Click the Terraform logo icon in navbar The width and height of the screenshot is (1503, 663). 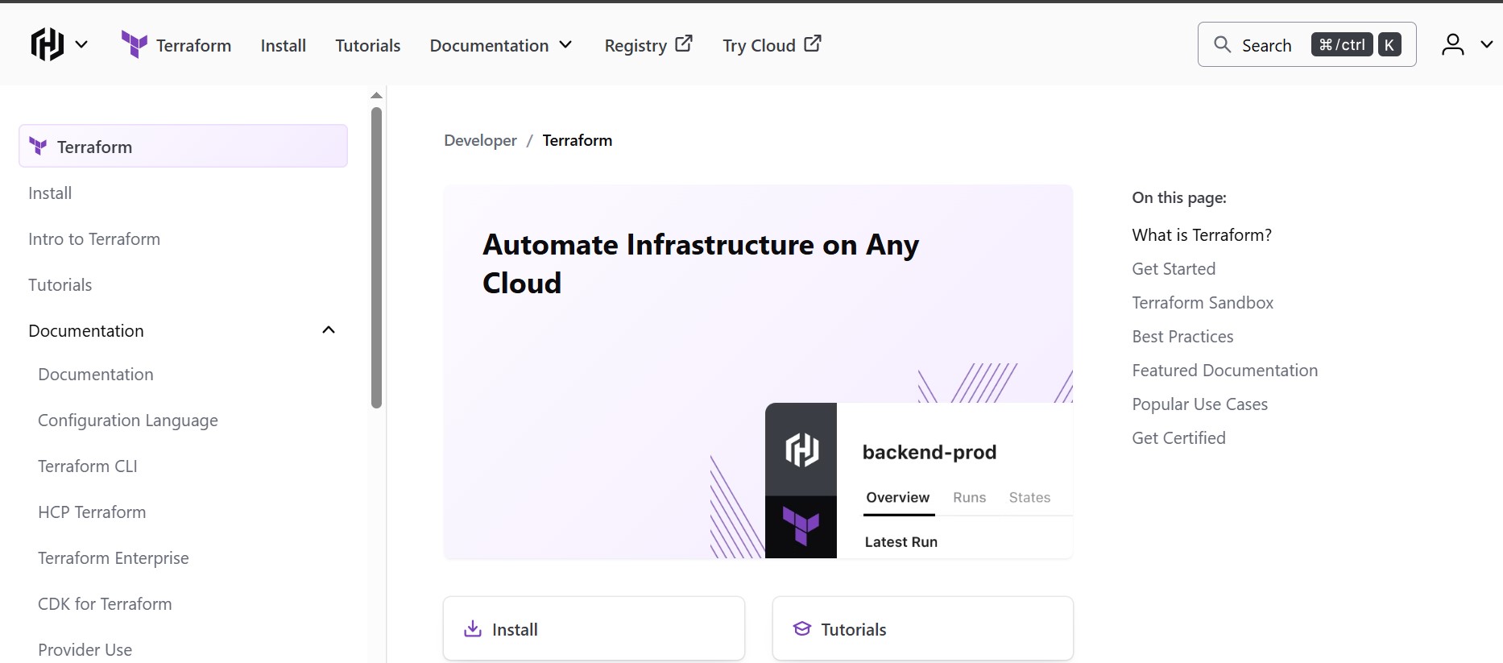pos(134,44)
